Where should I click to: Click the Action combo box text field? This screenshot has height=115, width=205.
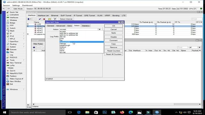pos(79,29)
